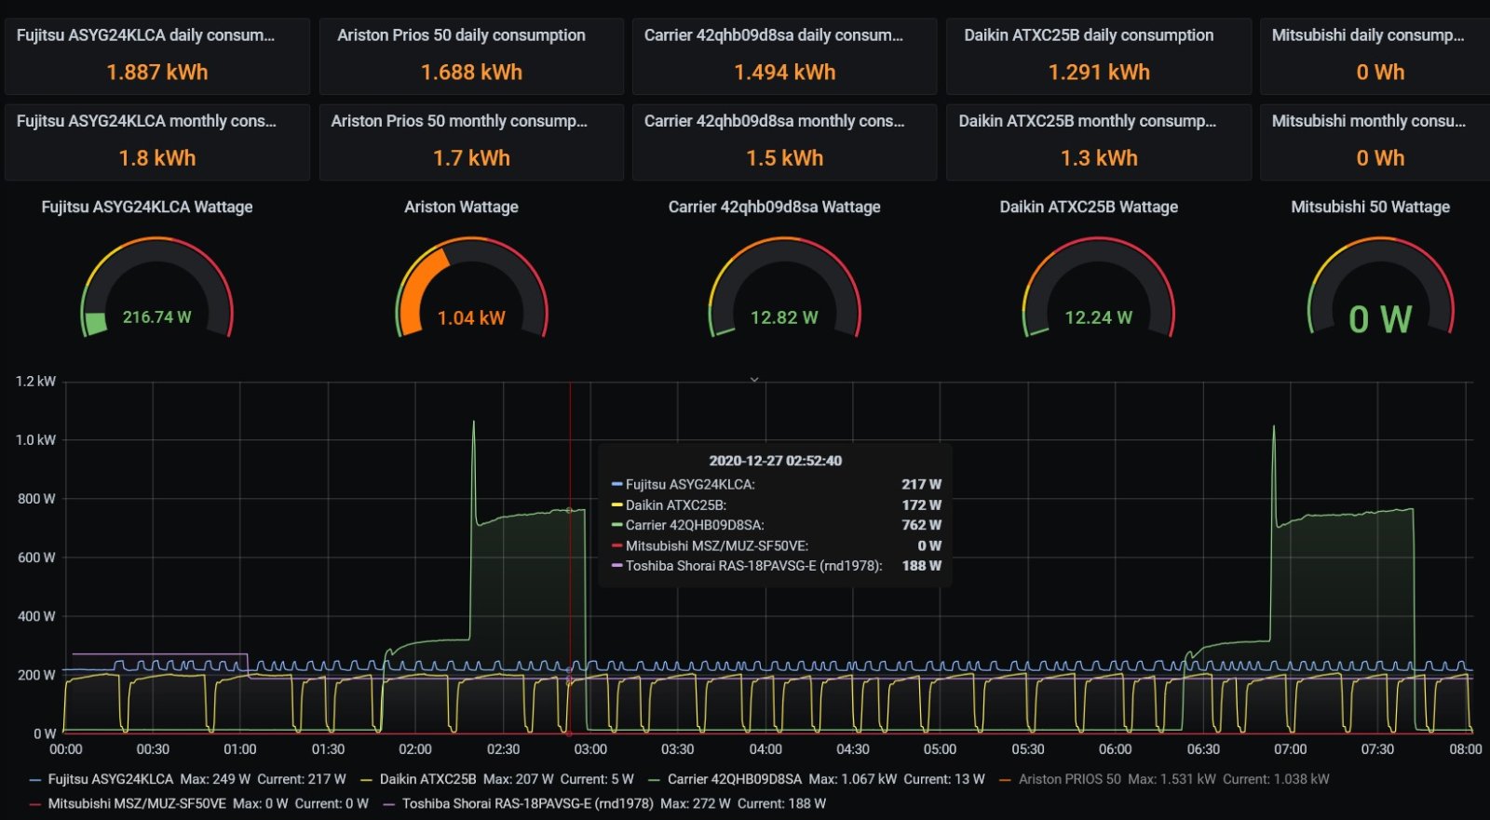Click the blue Fujitsu legend color line
This screenshot has width=1490, height=820.
[x=35, y=780]
